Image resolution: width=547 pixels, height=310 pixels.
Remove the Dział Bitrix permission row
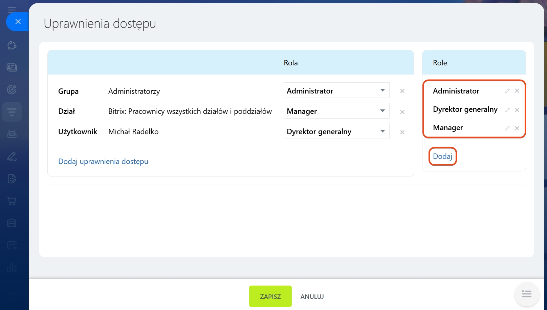point(402,112)
